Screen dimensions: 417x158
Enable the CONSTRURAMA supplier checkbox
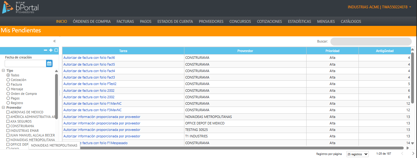pyautogui.click(x=8, y=126)
